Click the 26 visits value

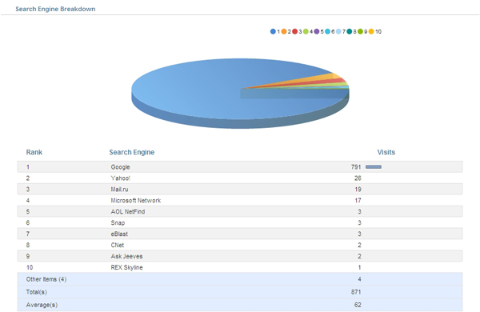tap(358, 178)
